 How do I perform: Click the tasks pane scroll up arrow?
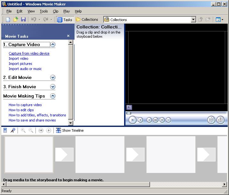[71, 43]
